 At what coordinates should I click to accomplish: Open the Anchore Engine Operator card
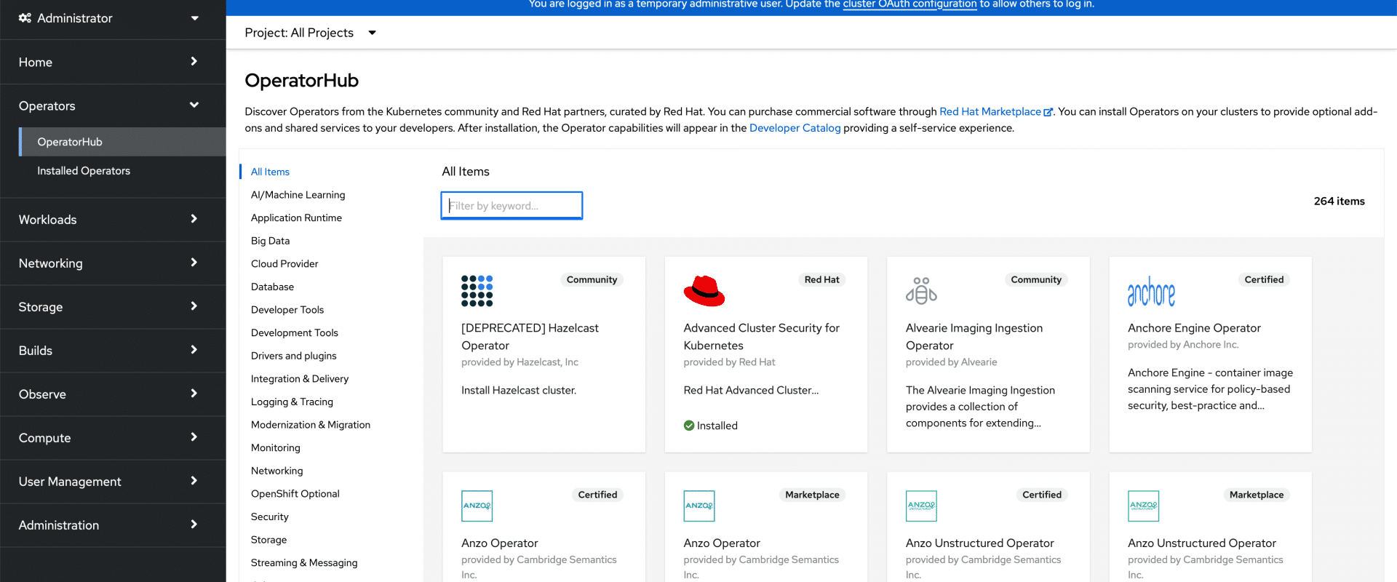pyautogui.click(x=1210, y=354)
